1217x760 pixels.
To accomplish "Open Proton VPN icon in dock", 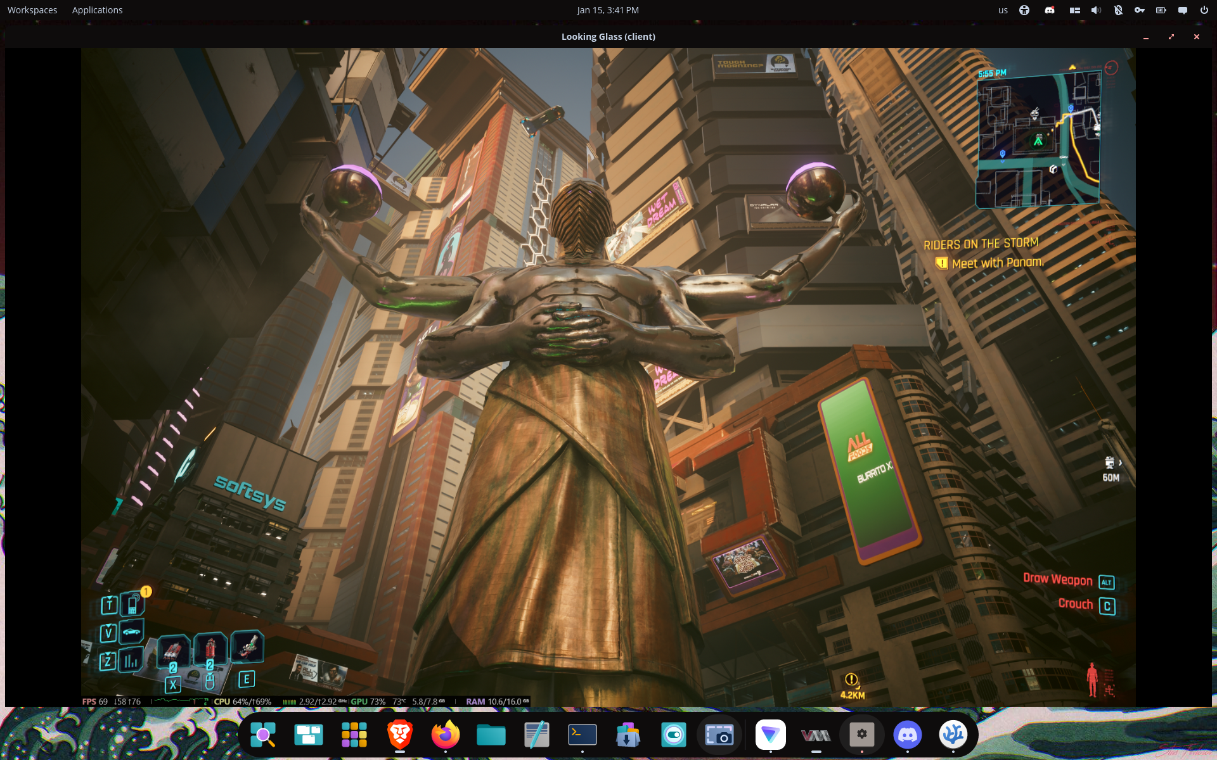I will [x=771, y=735].
